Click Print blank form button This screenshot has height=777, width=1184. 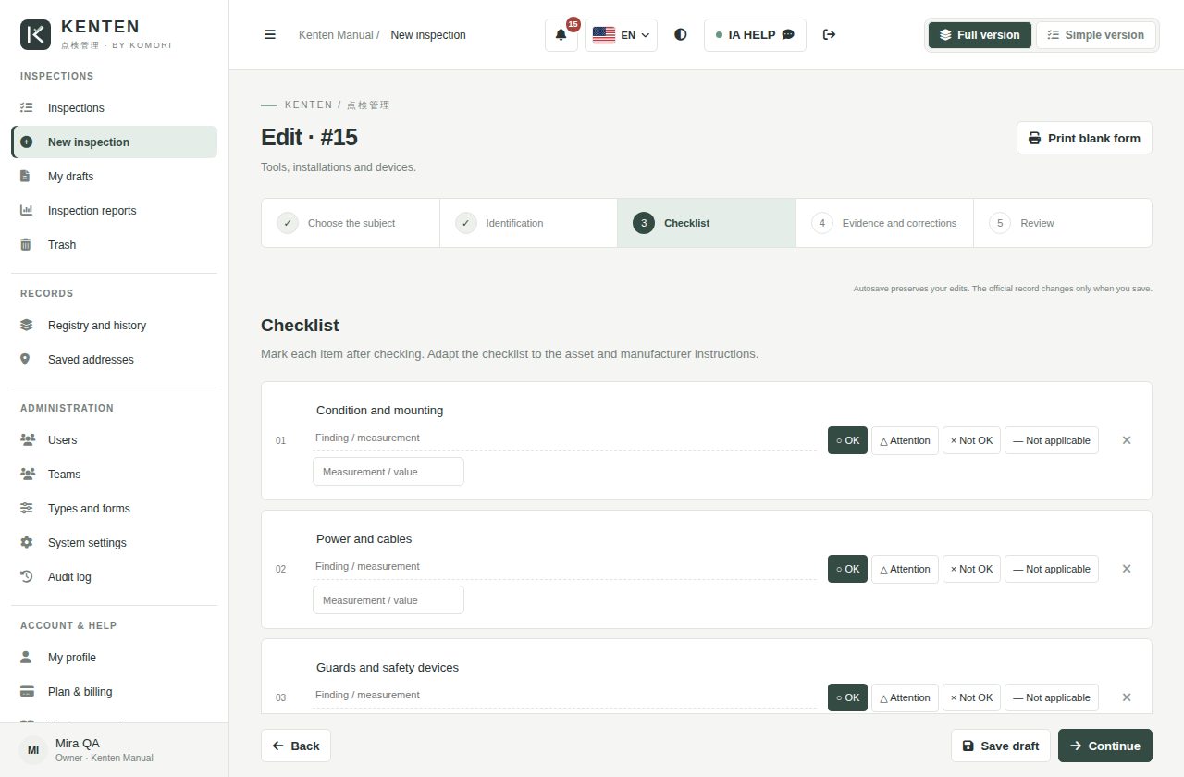click(1084, 139)
